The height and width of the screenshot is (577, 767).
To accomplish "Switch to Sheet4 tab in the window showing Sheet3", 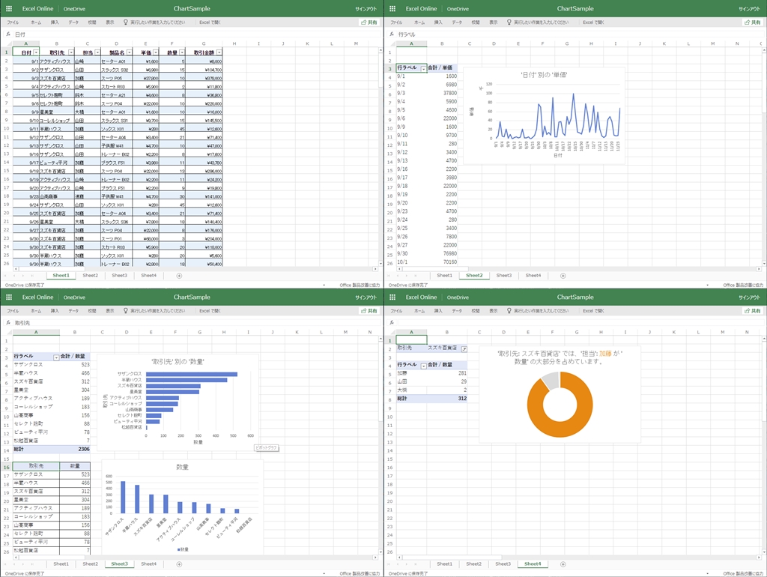I will [149, 564].
